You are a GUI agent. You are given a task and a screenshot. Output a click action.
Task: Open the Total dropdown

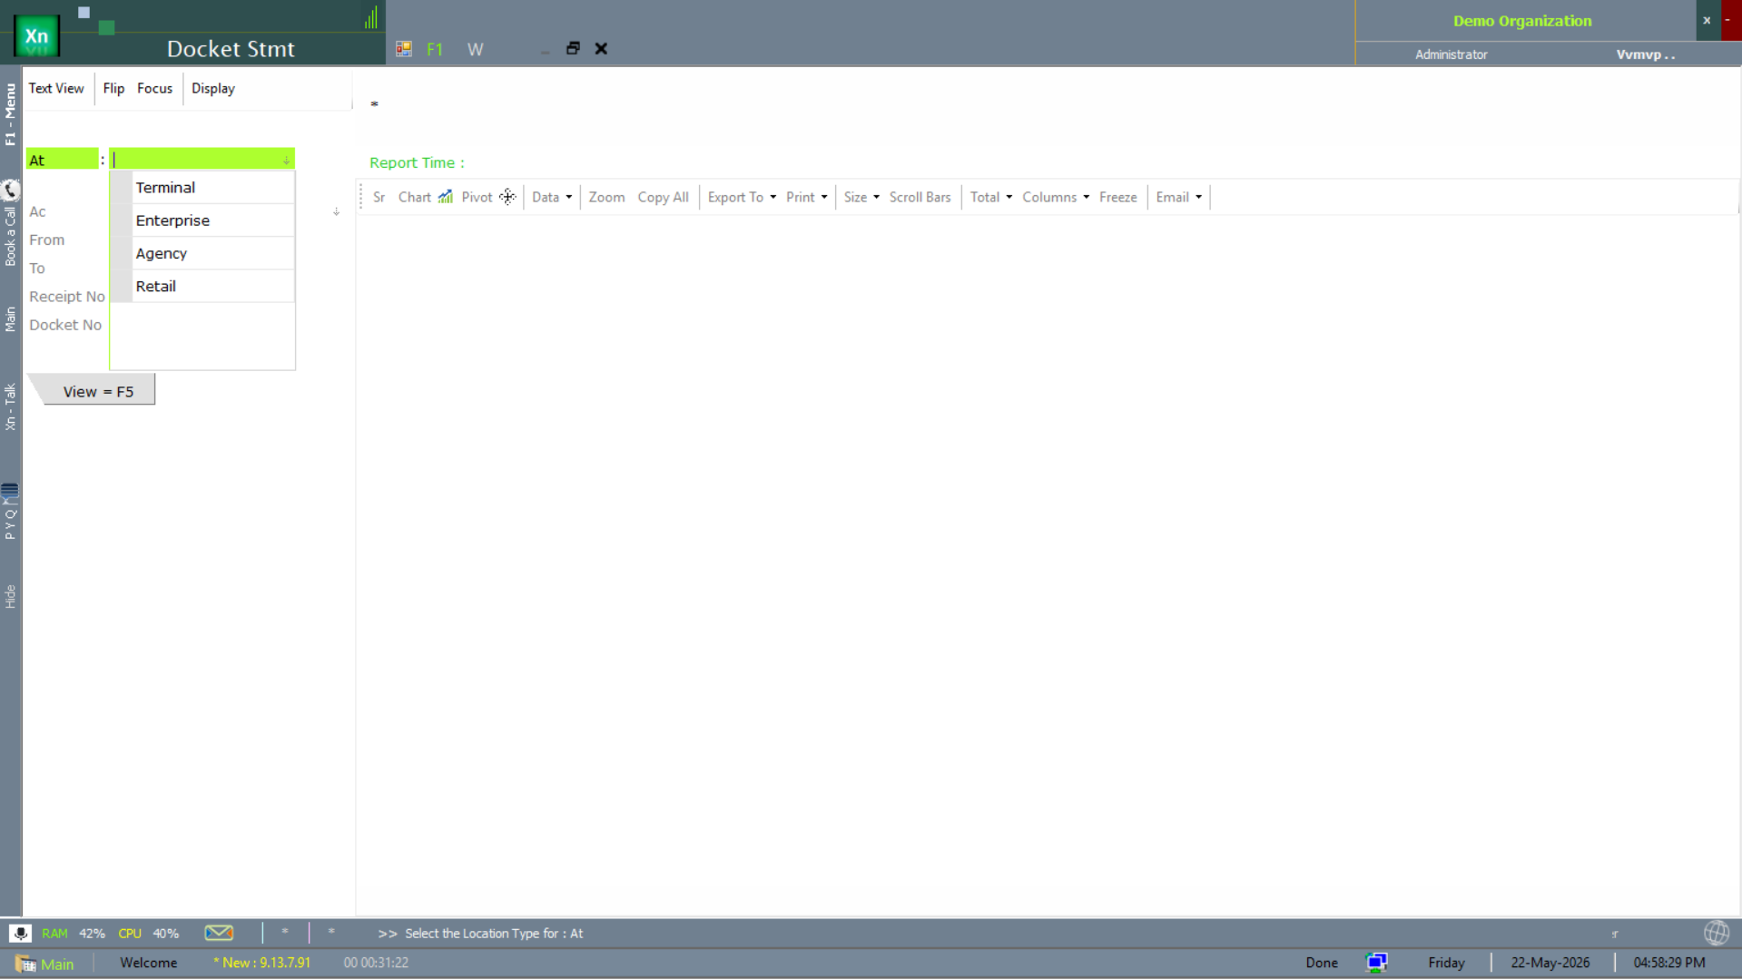click(x=990, y=197)
